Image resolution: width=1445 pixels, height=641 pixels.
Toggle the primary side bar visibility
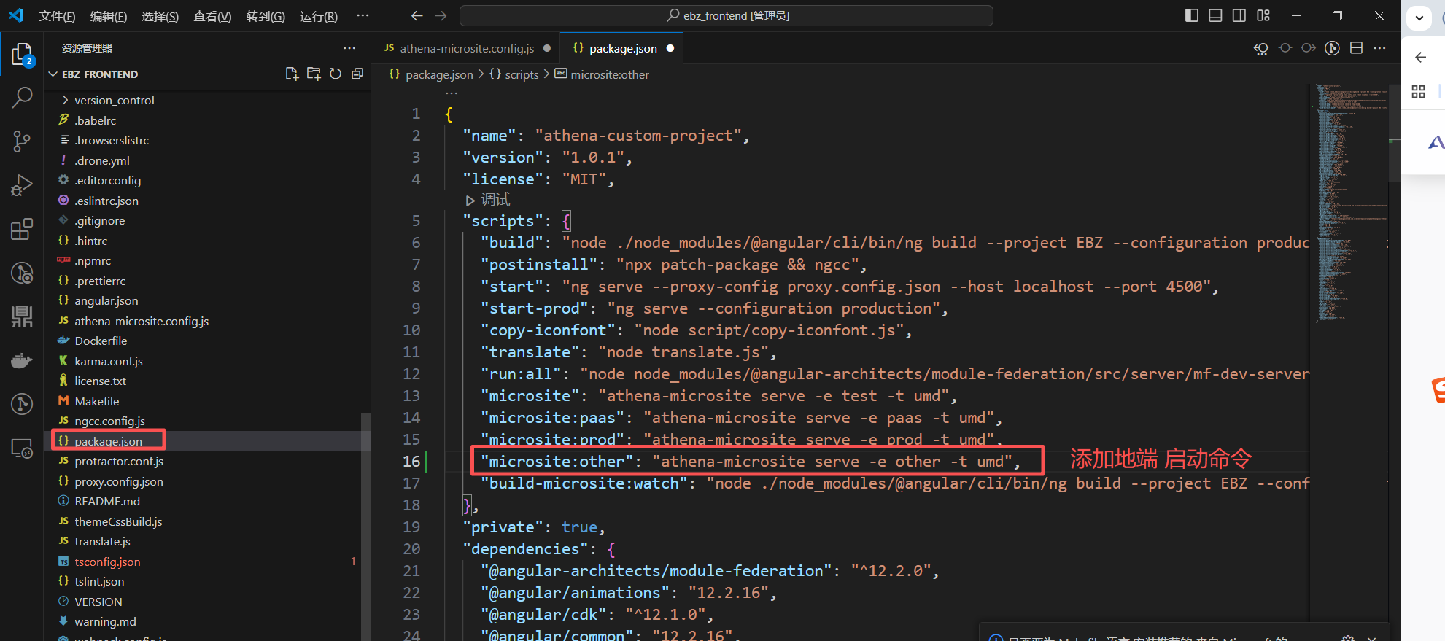click(x=1191, y=15)
